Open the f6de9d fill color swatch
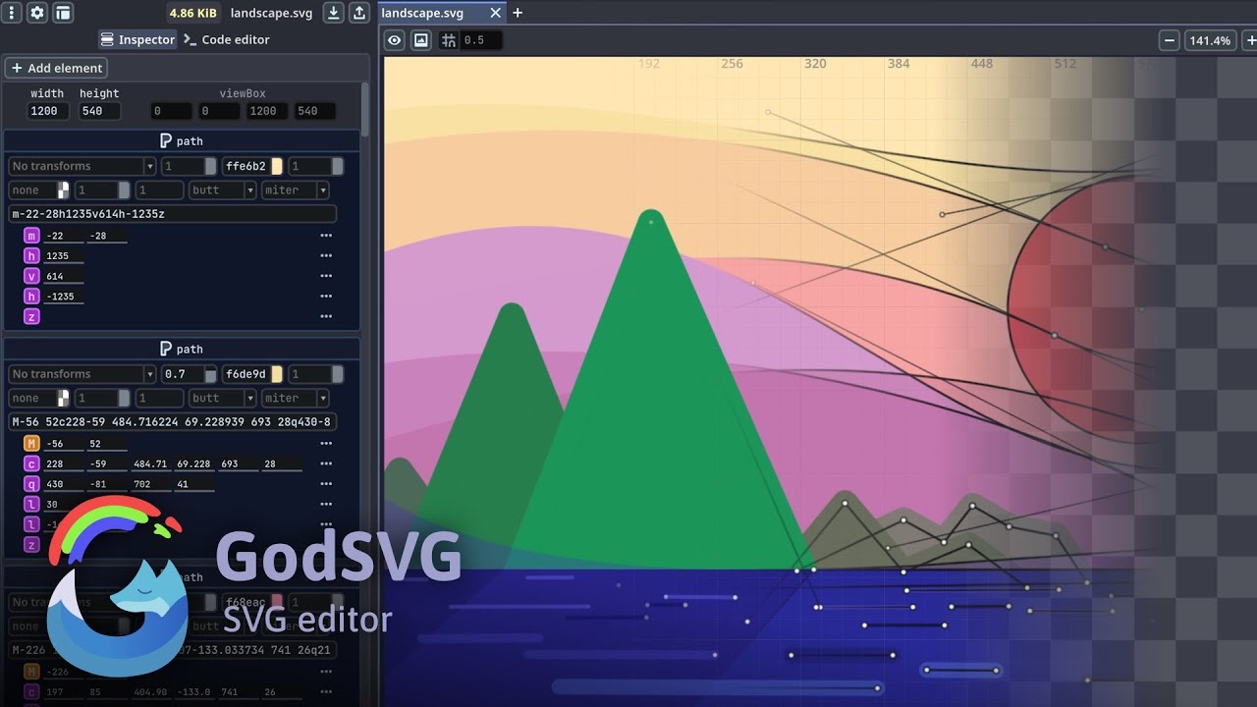Viewport: 1257px width, 707px height. pyautogui.click(x=277, y=374)
